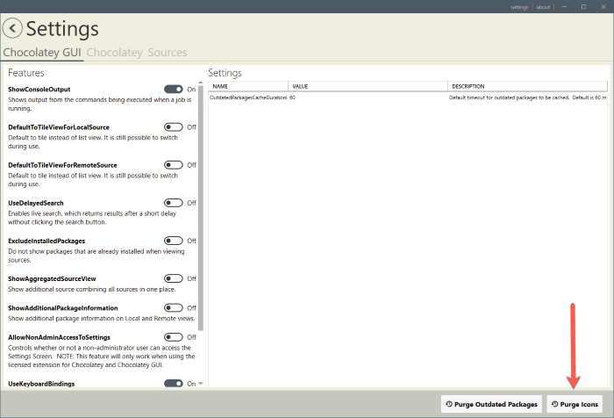Click the UseKeyboardBindings feature label
Viewport: 614px width, 418px height.
coord(41,384)
